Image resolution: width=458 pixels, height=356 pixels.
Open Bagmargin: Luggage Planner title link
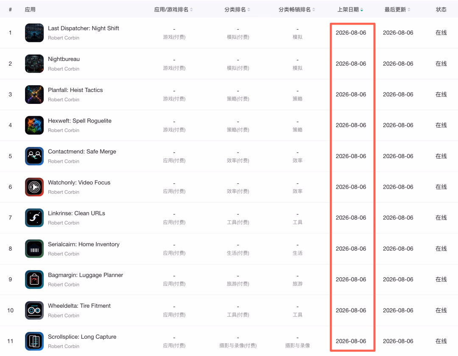pyautogui.click(x=86, y=275)
